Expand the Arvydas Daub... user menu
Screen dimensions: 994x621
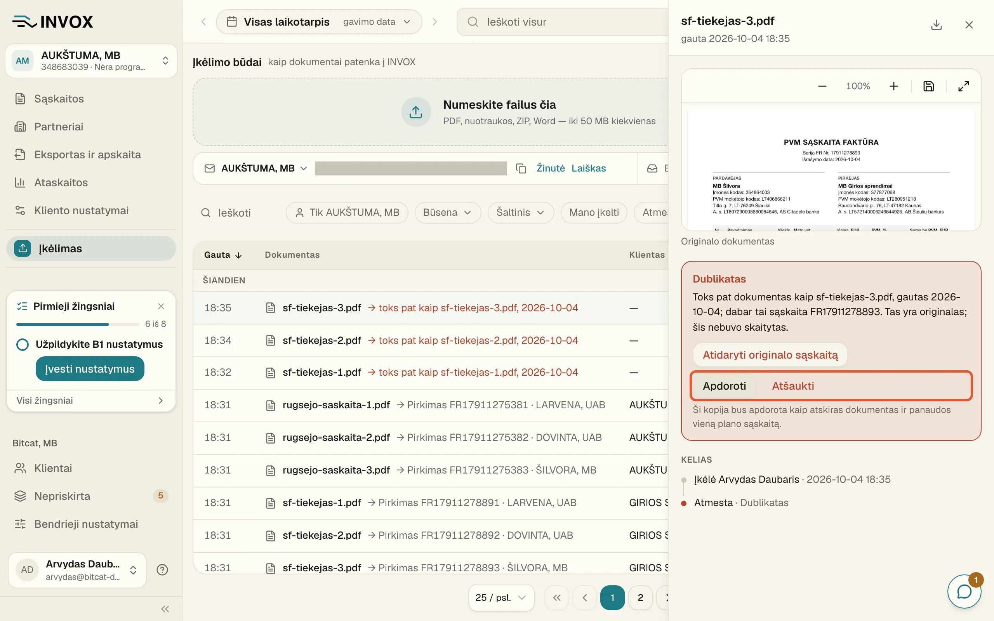(x=77, y=570)
